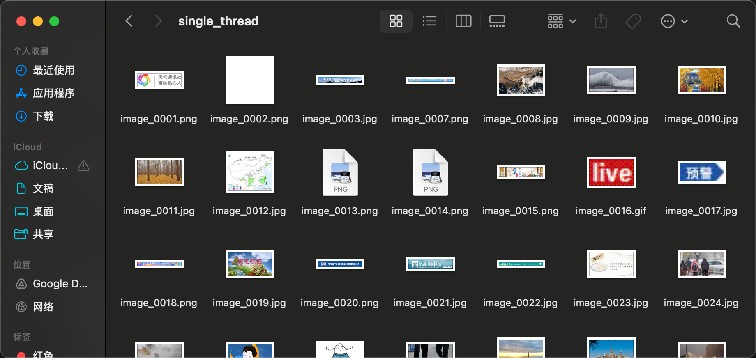Select the image_0019.jpg thumbnail
This screenshot has width=756, height=358.
click(250, 264)
